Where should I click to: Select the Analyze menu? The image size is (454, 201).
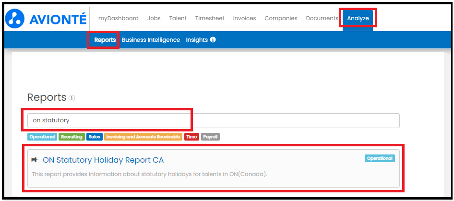pyautogui.click(x=358, y=19)
